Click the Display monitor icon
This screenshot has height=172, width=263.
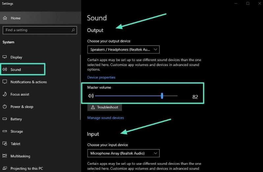coord(5,57)
